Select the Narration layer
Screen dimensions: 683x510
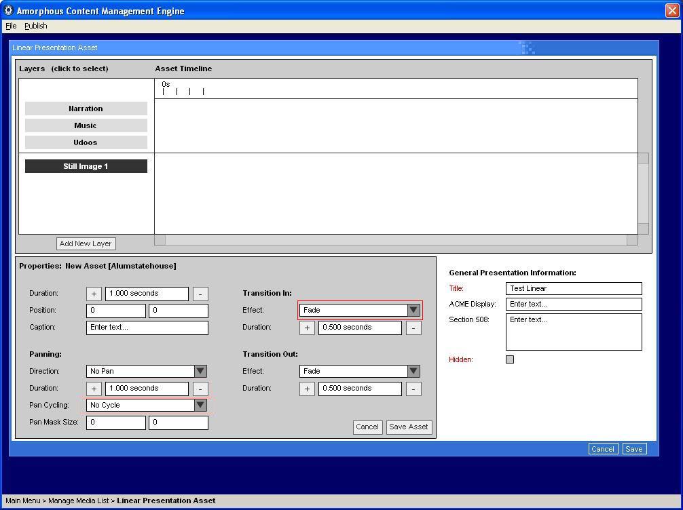point(86,109)
